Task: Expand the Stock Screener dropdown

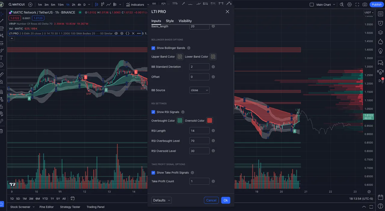Action: click(x=33, y=207)
